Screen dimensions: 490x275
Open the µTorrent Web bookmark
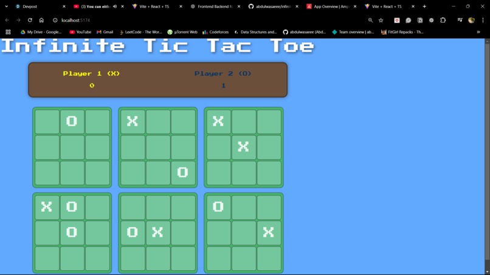point(182,32)
